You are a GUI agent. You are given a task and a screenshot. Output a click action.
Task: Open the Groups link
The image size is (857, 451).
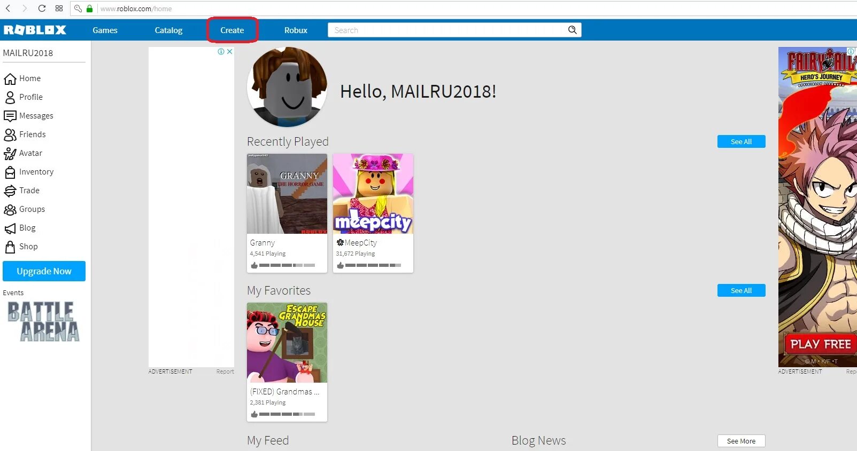coord(32,209)
